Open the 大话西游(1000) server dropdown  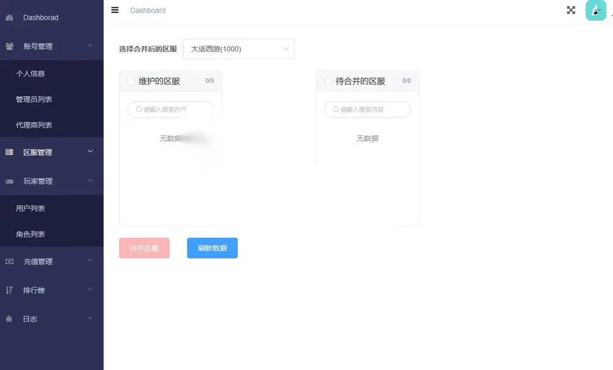[239, 49]
